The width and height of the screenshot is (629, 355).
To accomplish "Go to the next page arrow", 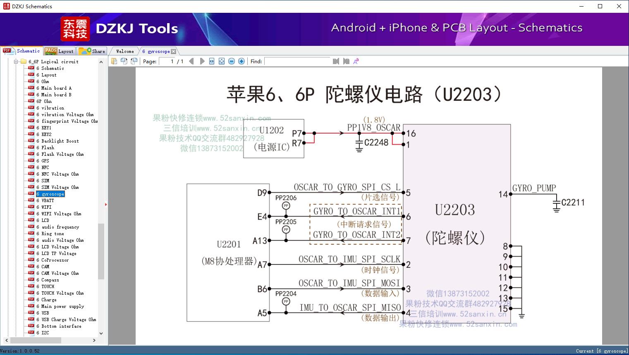I will click(x=202, y=61).
